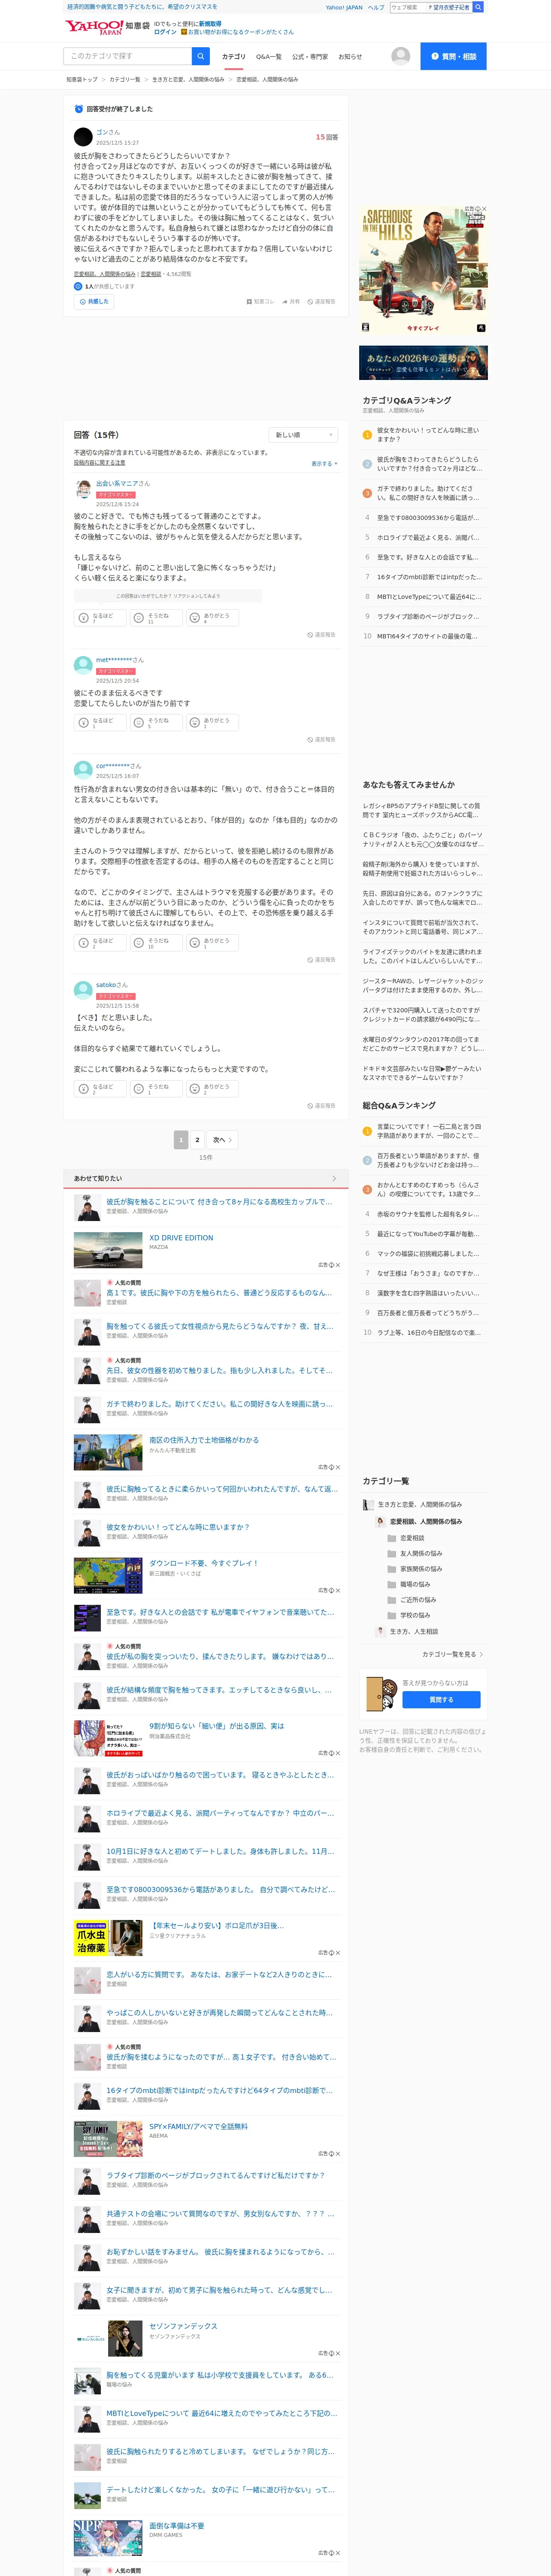This screenshot has width=551, height=2576.
Task: Open SPY×FAMILY ABEMA ad link
Action: point(198,2126)
